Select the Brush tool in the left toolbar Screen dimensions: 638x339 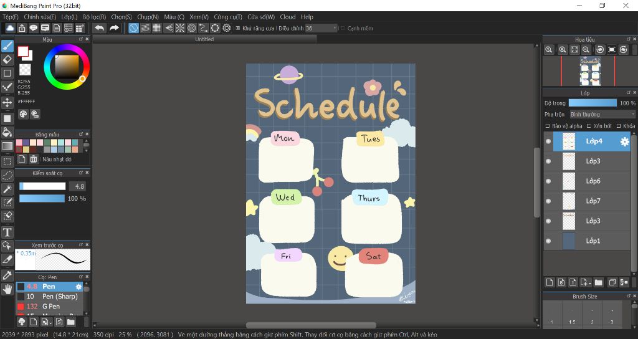pyautogui.click(x=7, y=46)
